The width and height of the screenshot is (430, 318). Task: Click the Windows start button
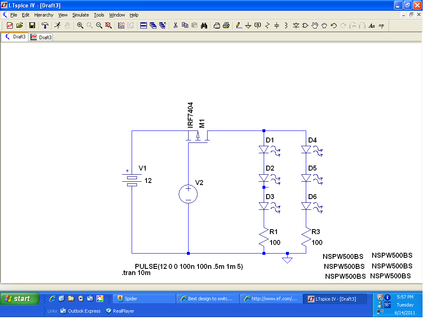tap(20, 299)
